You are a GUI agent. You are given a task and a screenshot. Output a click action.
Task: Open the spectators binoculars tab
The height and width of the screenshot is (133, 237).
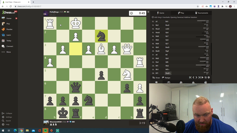[x=169, y=82]
